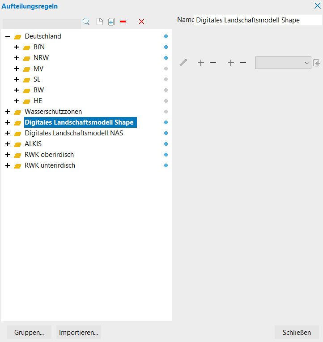Viewport: 323px width, 342px height.
Task: Click the red minus remove icon
Action: coord(123,22)
